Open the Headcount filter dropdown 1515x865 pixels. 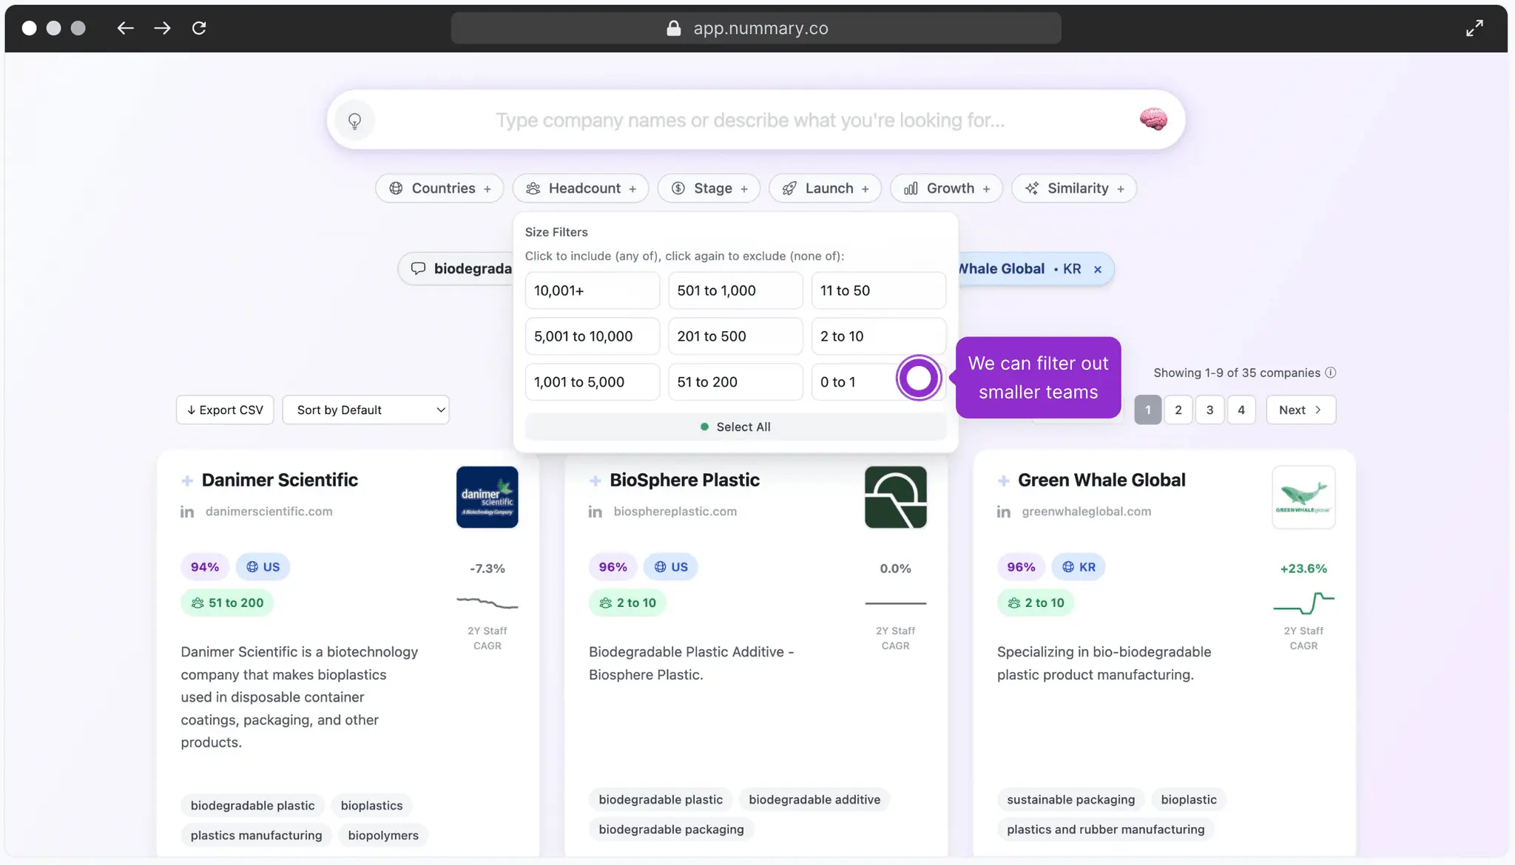pyautogui.click(x=581, y=189)
